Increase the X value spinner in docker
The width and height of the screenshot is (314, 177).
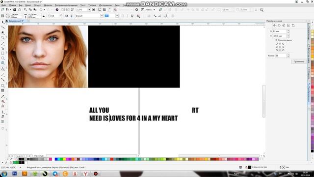tap(288, 30)
